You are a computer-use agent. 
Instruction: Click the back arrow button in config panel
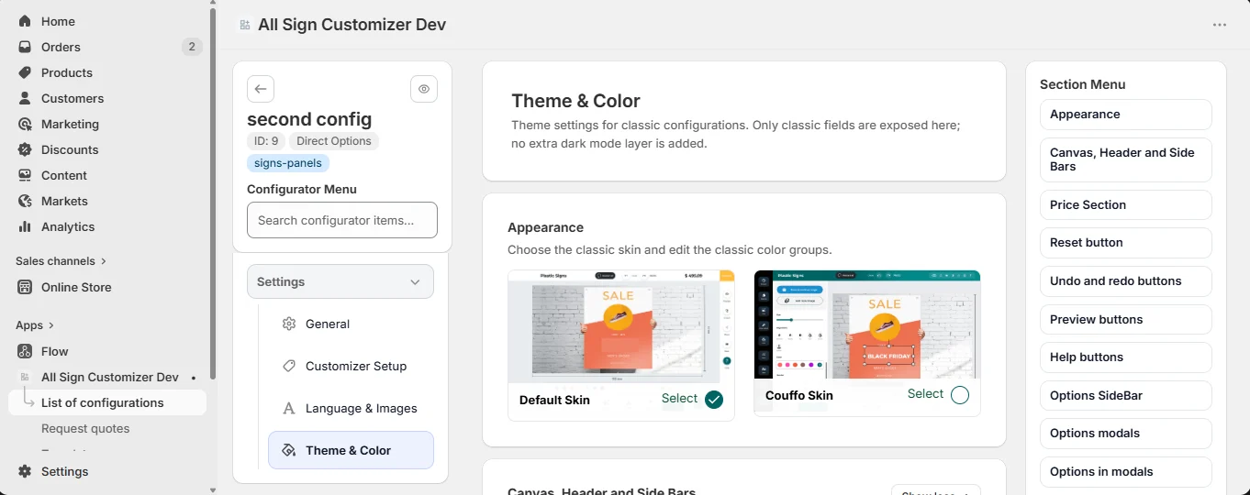coord(261,89)
